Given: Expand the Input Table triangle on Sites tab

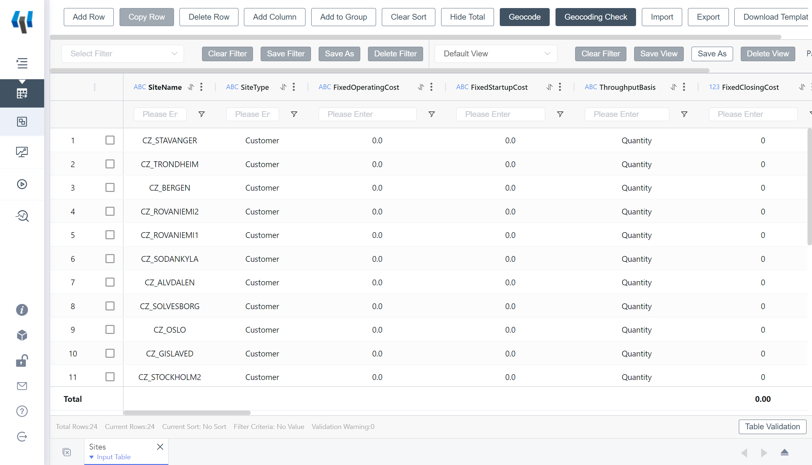Looking at the screenshot, I should pos(92,457).
